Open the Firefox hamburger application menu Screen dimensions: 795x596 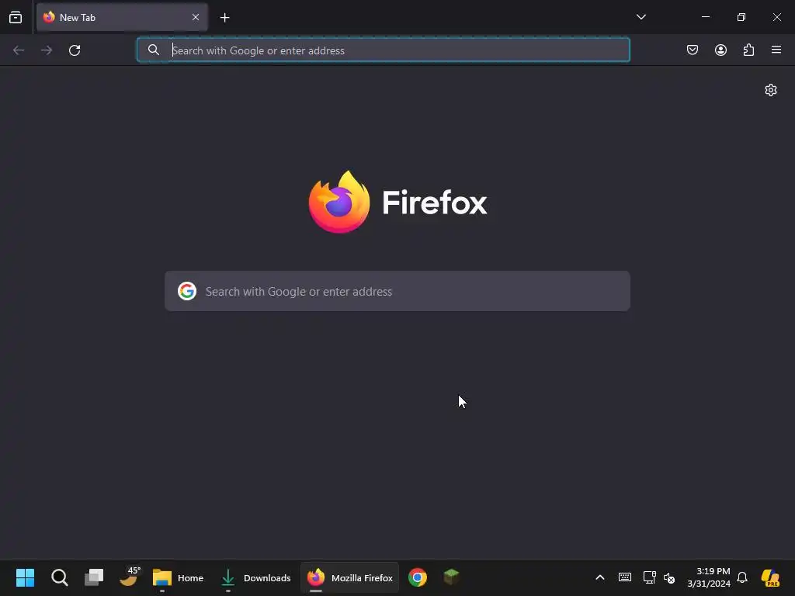(x=776, y=50)
